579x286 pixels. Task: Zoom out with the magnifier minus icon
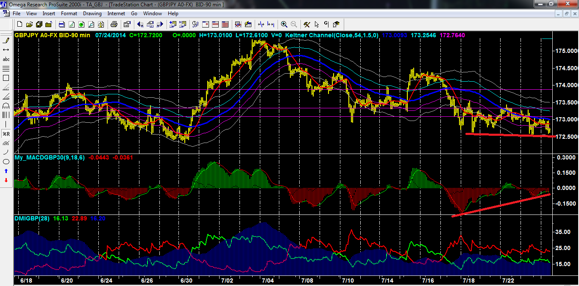(293, 24)
